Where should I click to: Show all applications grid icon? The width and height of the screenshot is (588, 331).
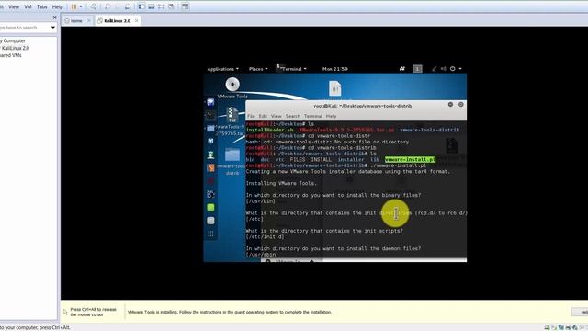(x=210, y=234)
